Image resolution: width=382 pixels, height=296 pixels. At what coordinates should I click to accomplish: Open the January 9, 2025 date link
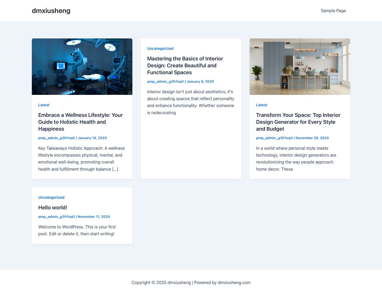click(200, 81)
